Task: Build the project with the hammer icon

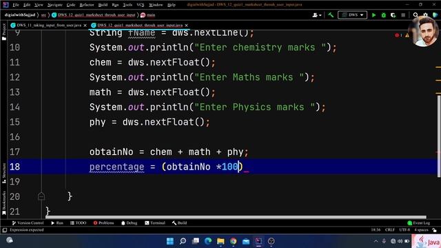Action: tap(331, 15)
